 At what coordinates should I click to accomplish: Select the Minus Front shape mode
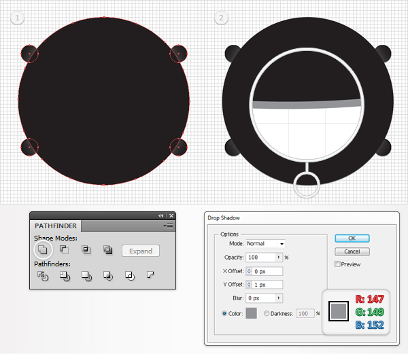pos(65,250)
